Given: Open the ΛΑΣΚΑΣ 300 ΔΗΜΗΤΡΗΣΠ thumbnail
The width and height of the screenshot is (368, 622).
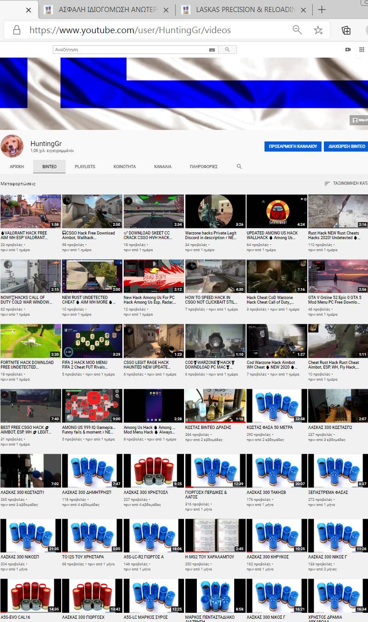Looking at the screenshot, I should coord(92,471).
